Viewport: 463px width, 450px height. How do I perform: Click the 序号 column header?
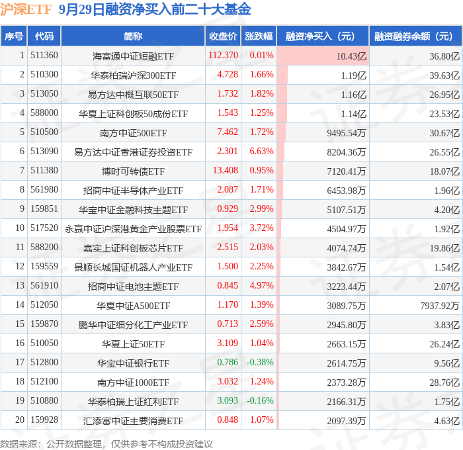14,36
